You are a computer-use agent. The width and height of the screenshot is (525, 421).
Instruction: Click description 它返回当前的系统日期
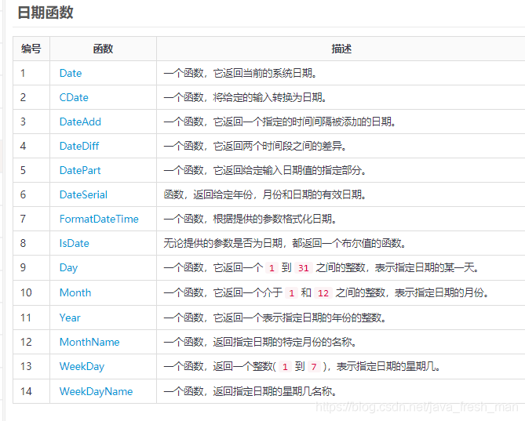click(x=264, y=73)
